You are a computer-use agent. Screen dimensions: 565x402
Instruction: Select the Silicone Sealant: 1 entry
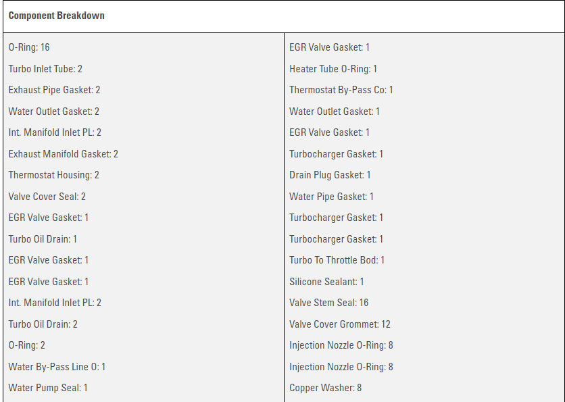(x=326, y=282)
